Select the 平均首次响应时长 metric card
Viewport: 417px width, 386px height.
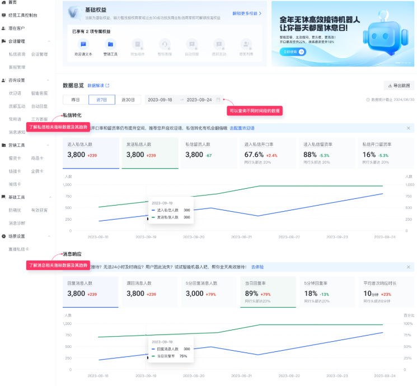pyautogui.click(x=386, y=292)
